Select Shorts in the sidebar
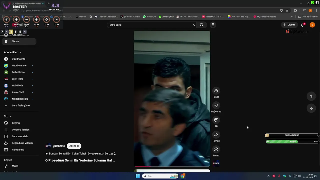320x180 pixels. pos(19,41)
